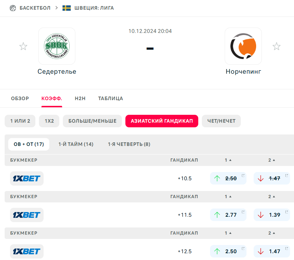294x260 pixels.
Task: Select the ЧЕТ/НЕЧЕТ bet type
Action: (x=221, y=121)
